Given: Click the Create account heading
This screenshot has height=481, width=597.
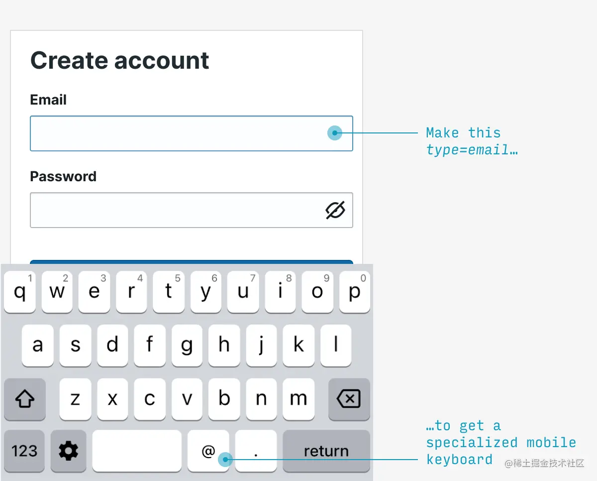Looking at the screenshot, I should coord(120,60).
